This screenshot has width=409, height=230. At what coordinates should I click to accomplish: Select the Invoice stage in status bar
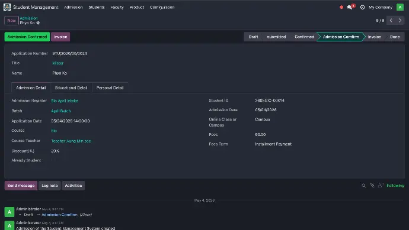pyautogui.click(x=374, y=37)
